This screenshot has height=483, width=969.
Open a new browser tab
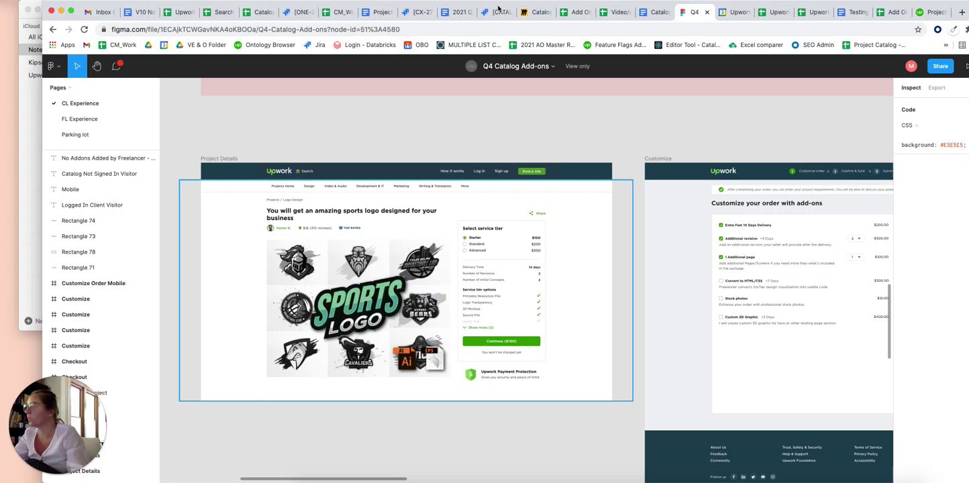tap(962, 12)
